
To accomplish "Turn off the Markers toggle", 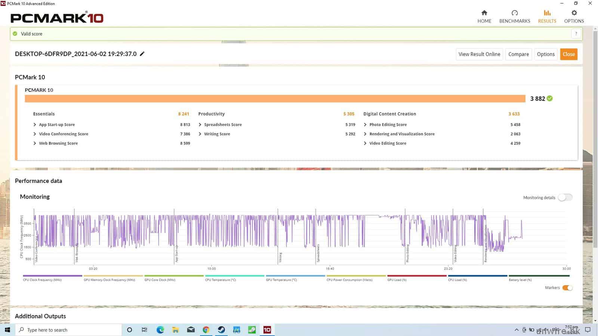I will tap(567, 288).
